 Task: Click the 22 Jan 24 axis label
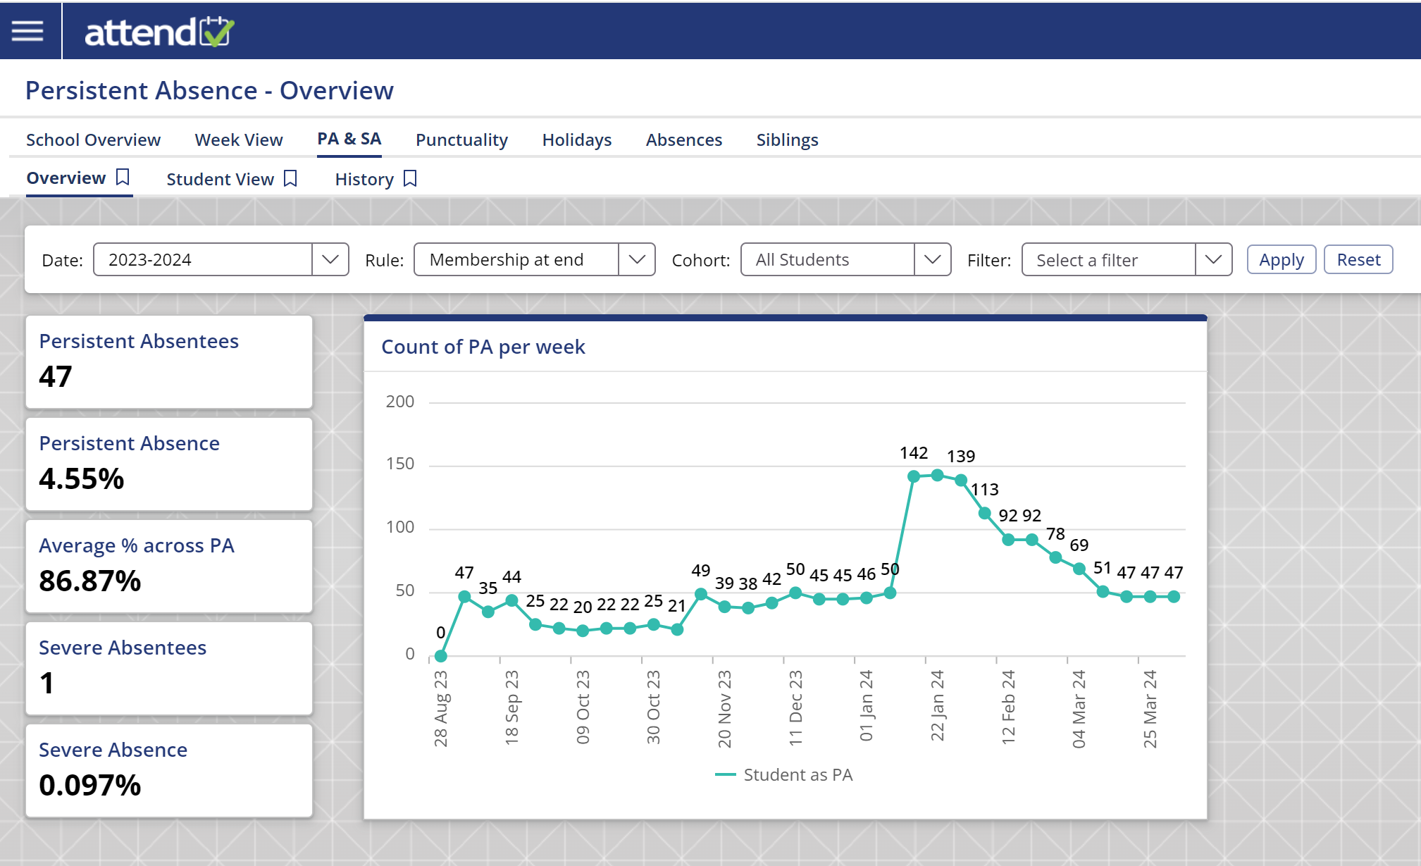click(x=937, y=705)
